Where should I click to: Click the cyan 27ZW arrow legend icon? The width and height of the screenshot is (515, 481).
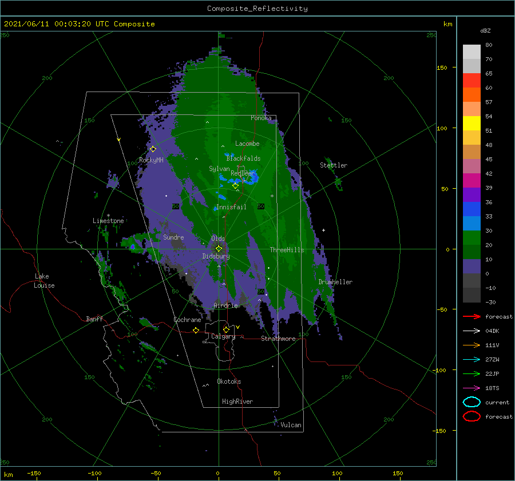tap(472, 360)
